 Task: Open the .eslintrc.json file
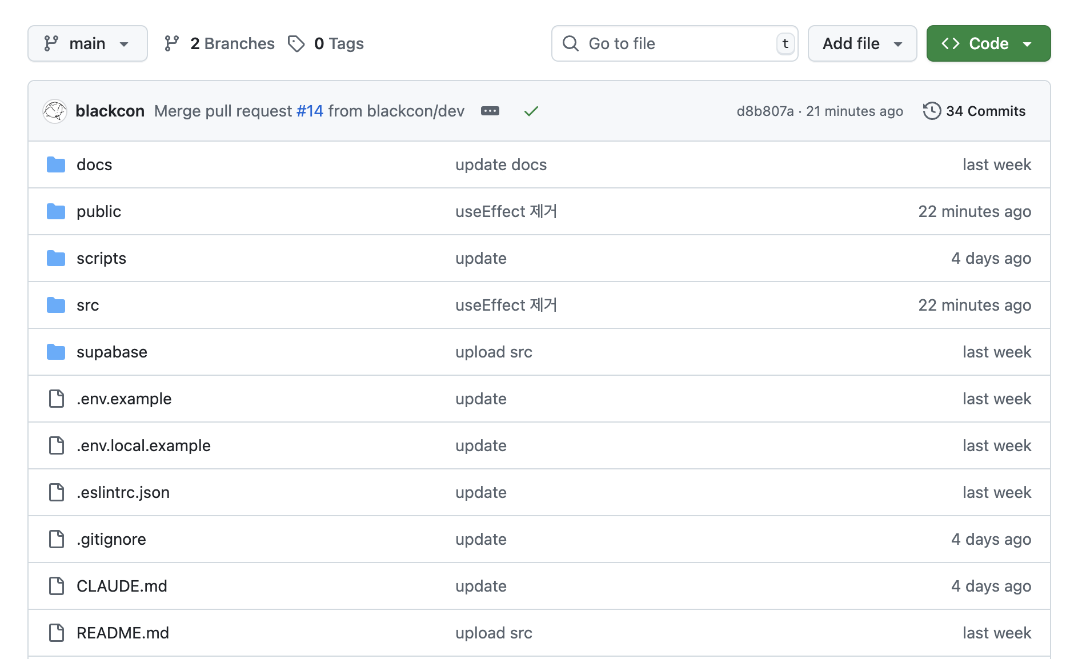[123, 492]
